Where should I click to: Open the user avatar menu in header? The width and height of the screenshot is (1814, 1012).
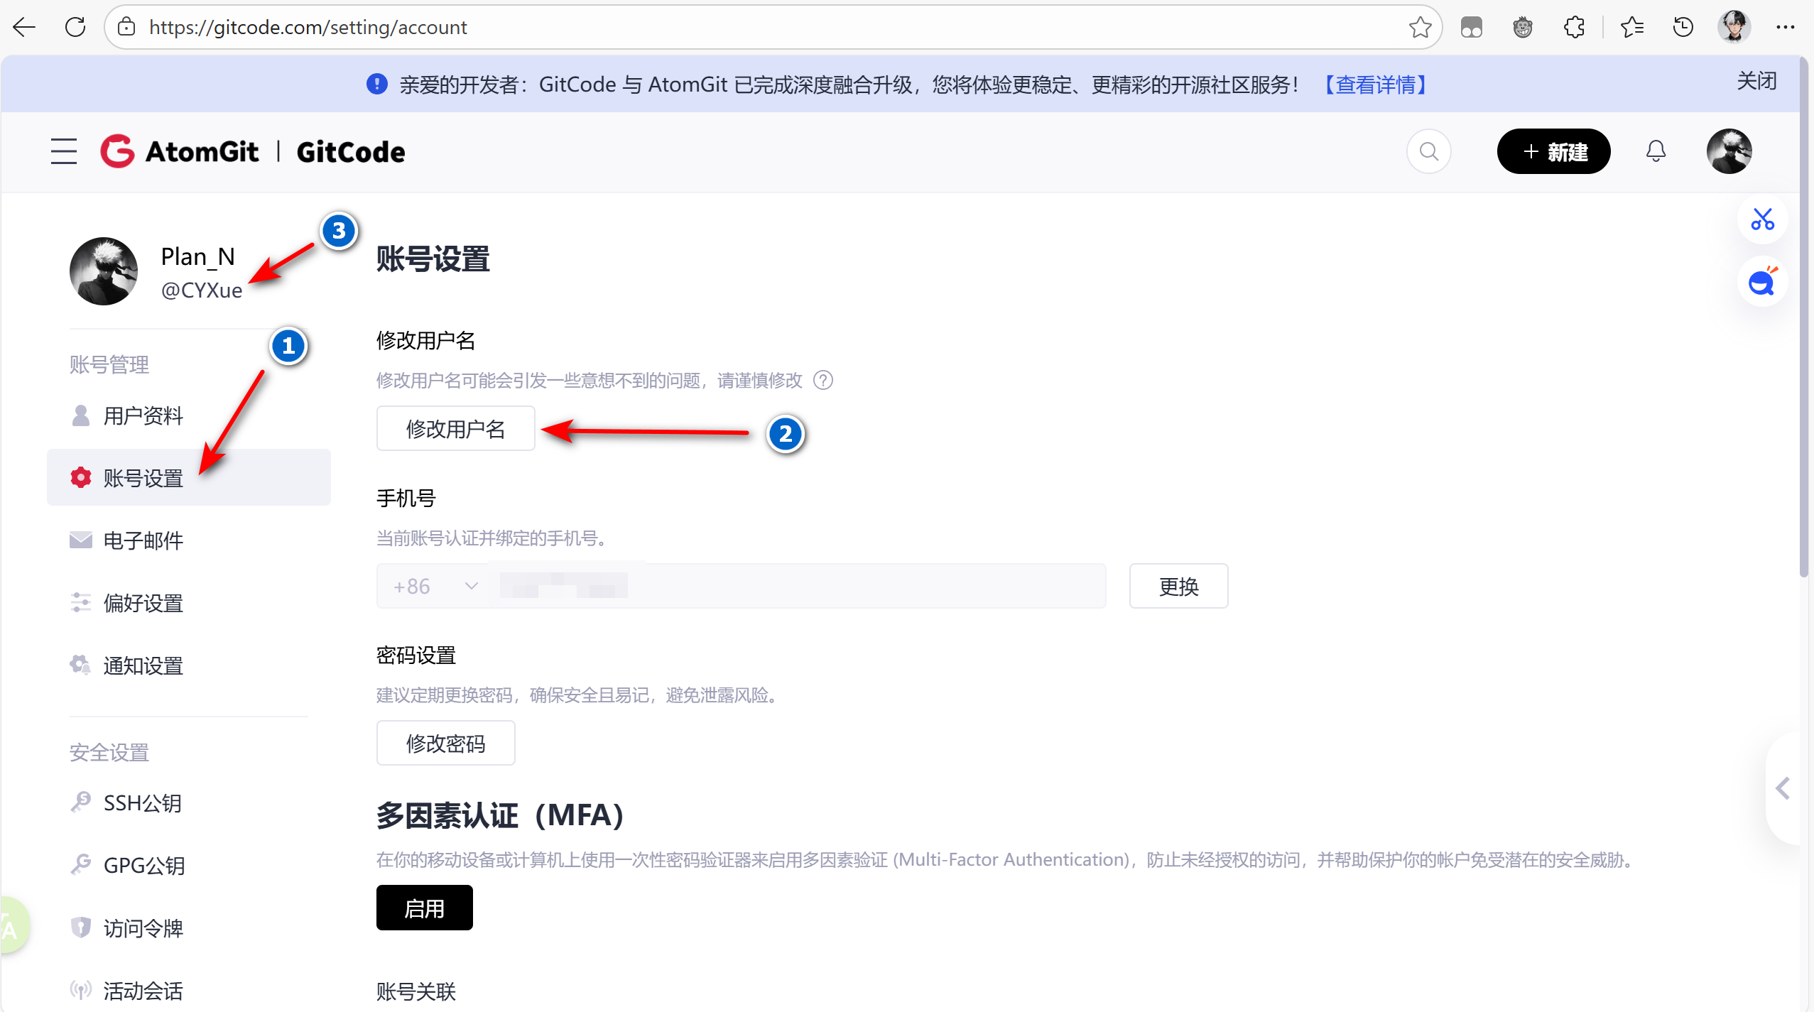(1729, 151)
